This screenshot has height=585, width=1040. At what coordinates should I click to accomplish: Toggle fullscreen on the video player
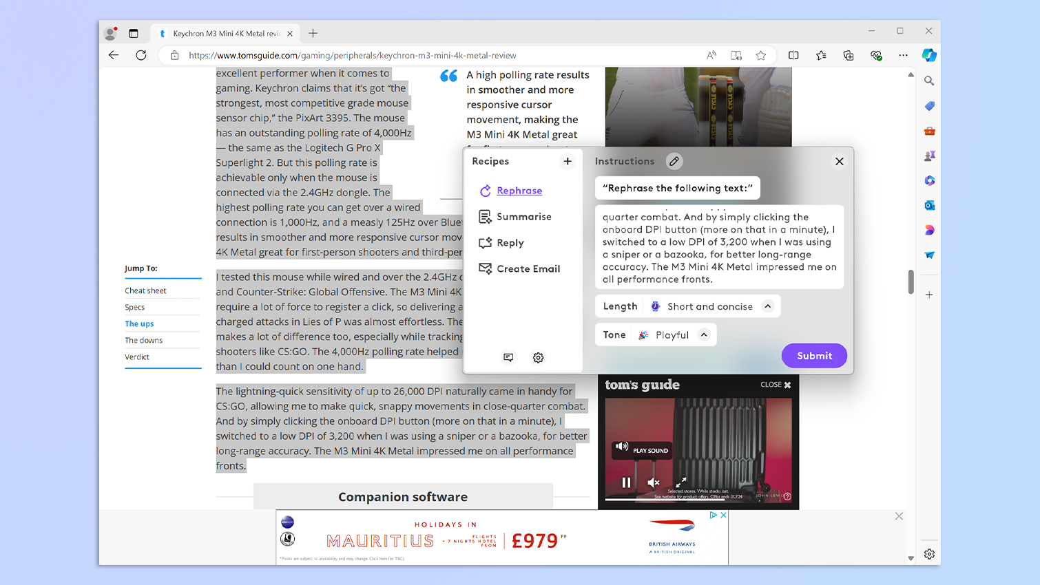680,482
